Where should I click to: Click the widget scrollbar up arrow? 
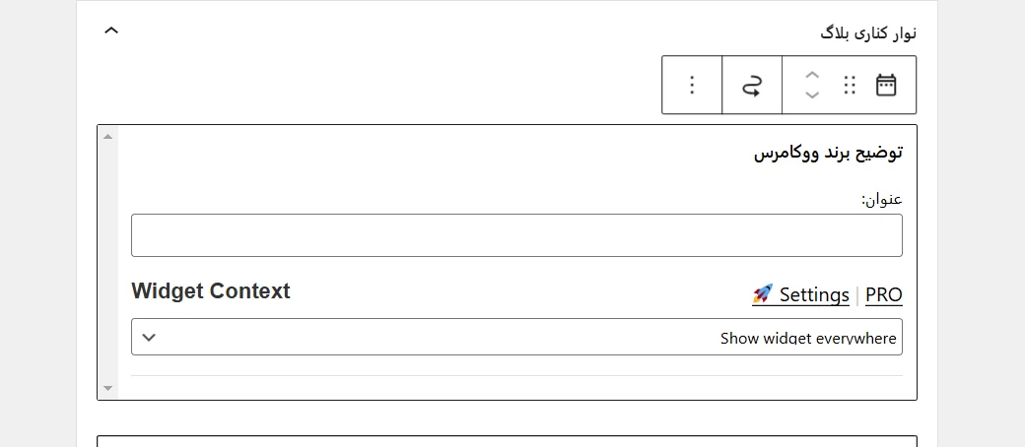coord(107,136)
